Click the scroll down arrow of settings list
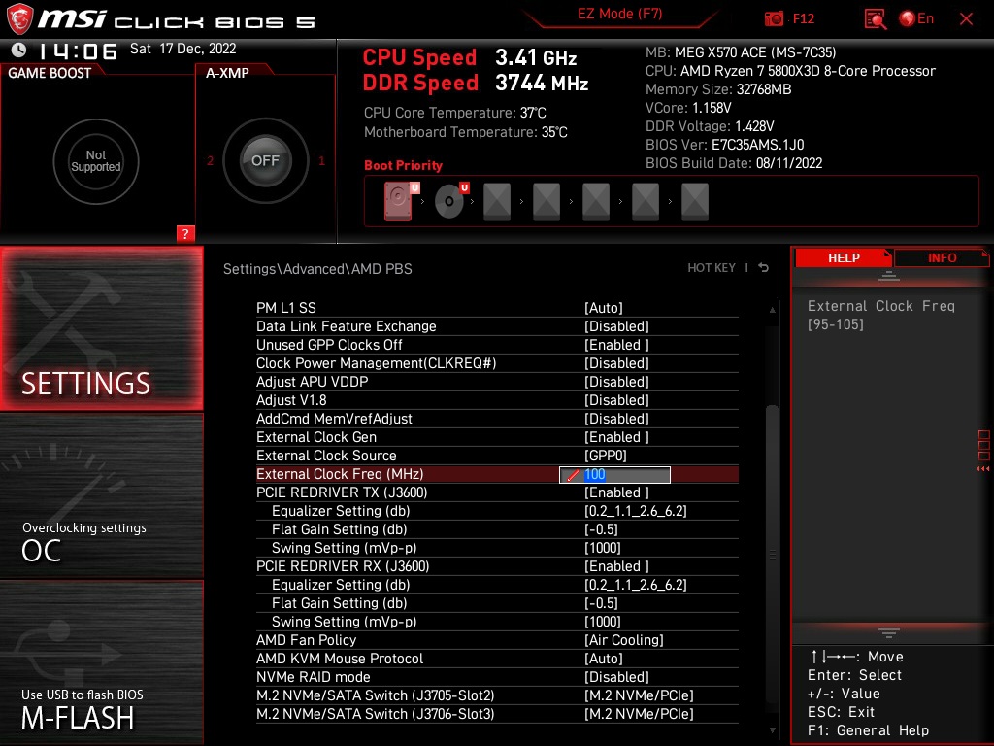This screenshot has width=994, height=746. [x=772, y=730]
